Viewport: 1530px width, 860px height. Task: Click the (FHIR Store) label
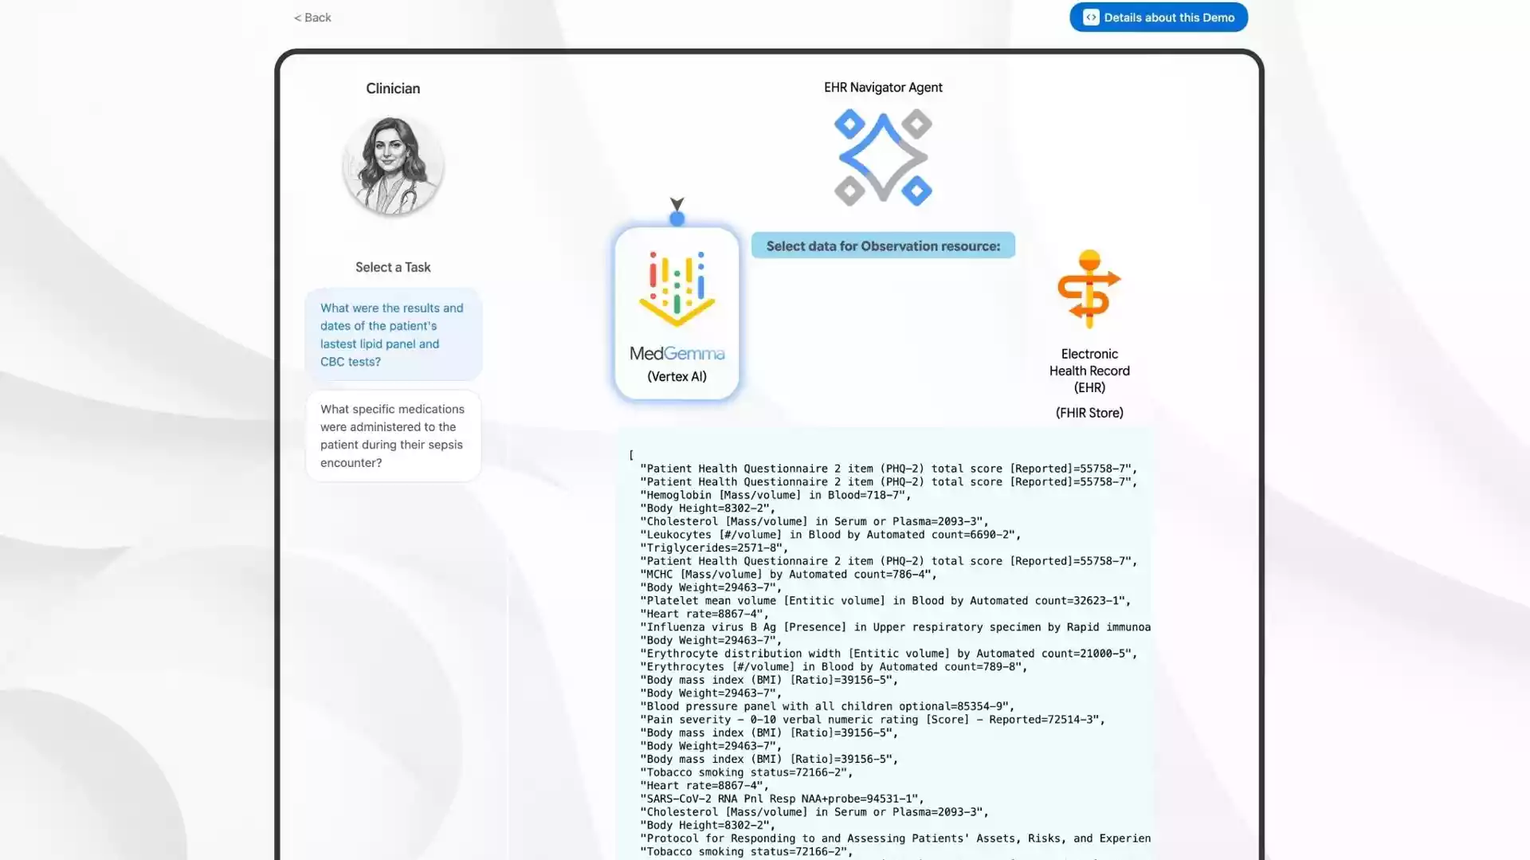point(1089,413)
